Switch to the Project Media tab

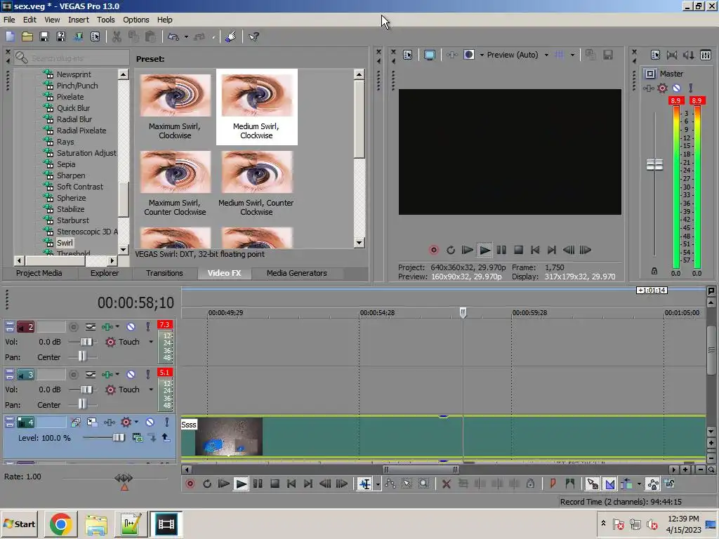point(39,273)
